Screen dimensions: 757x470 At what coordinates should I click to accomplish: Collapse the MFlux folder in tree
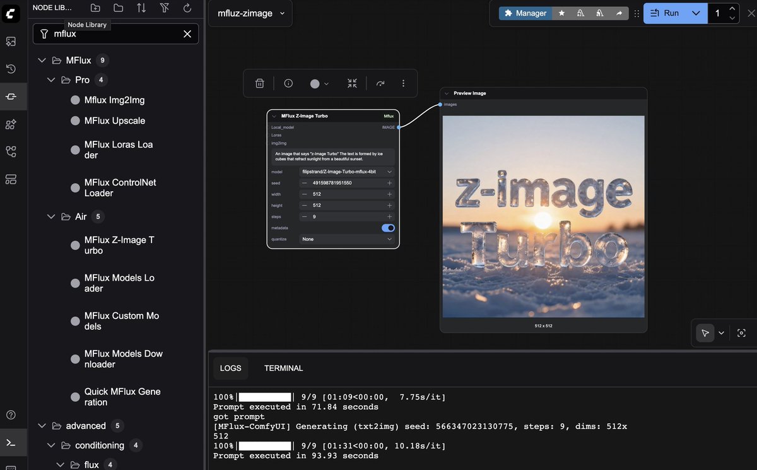(x=42, y=61)
